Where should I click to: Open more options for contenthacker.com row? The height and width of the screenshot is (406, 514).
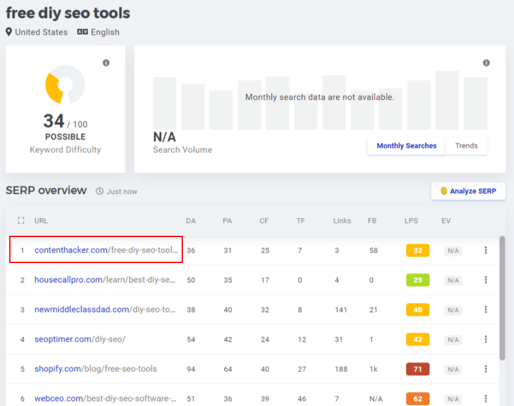pyautogui.click(x=486, y=250)
